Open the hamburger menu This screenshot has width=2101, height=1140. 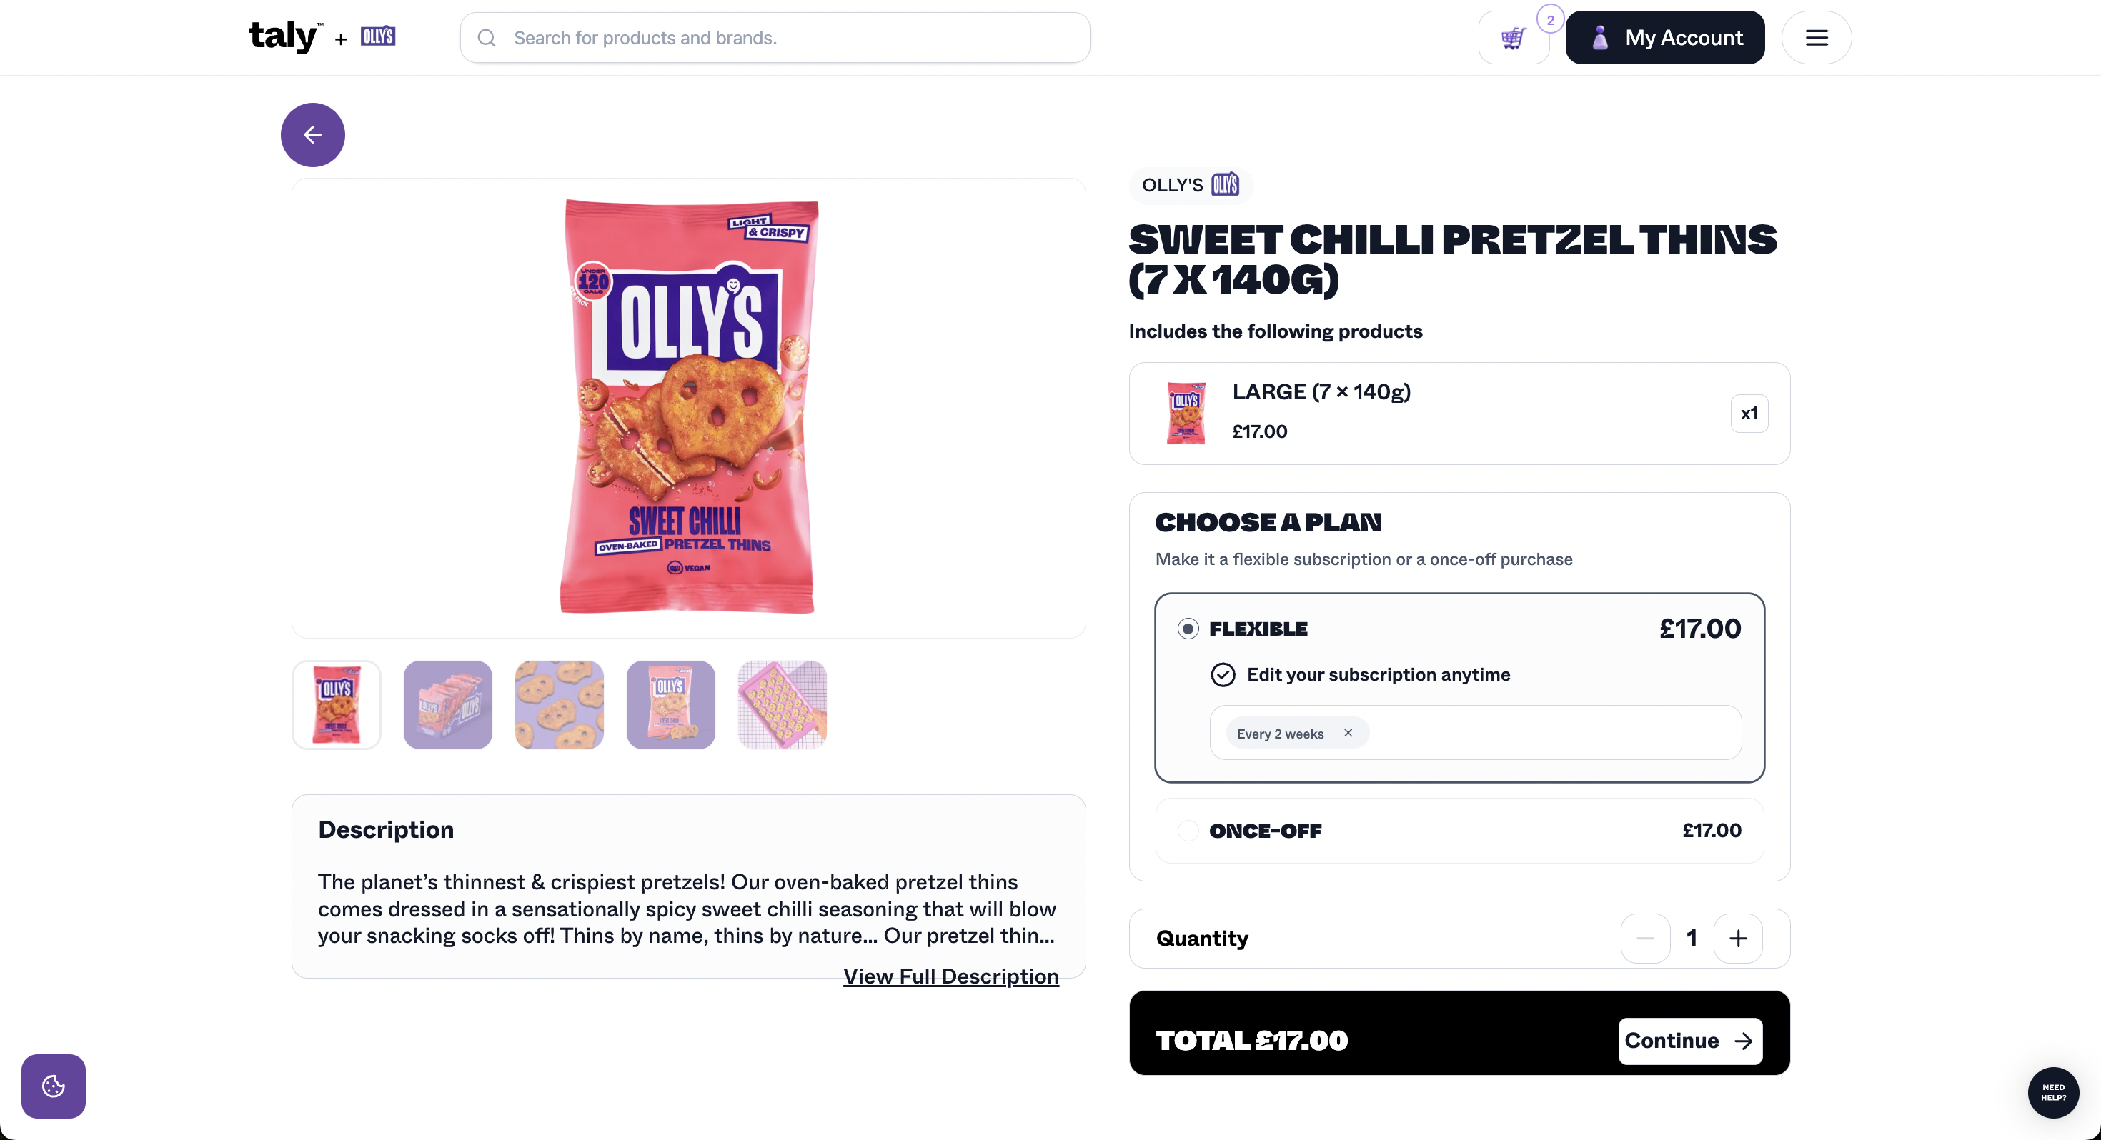[1817, 38]
